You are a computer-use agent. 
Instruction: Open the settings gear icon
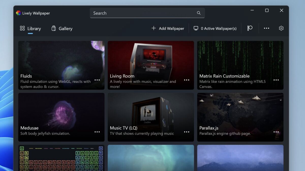(281, 28)
